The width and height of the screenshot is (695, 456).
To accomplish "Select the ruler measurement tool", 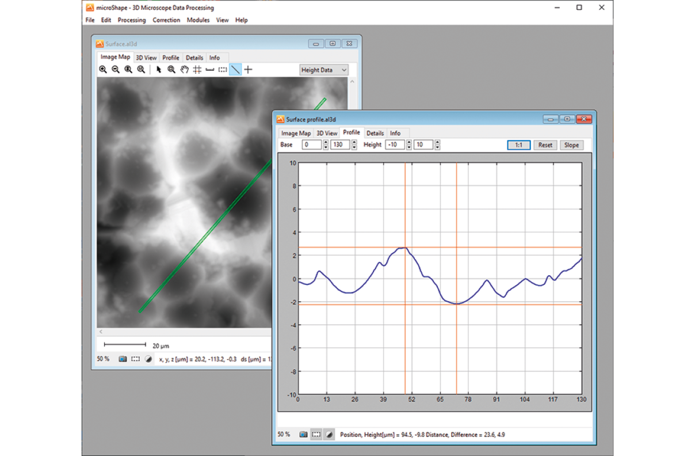I will tap(209, 70).
